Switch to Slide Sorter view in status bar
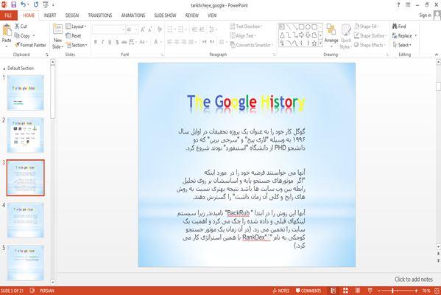This screenshot has width=441, height=295. click(345, 291)
